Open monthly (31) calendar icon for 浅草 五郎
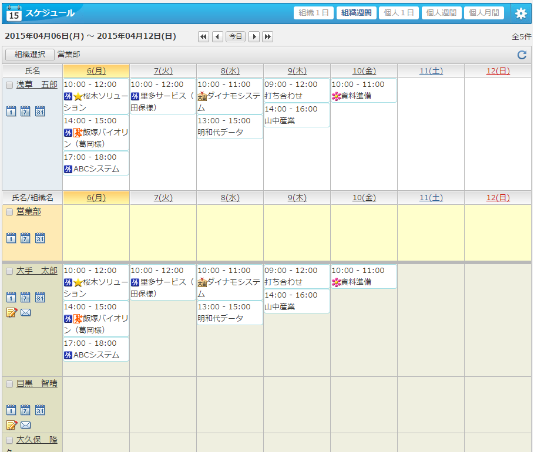Screen dimensions: 534x452 [40, 111]
